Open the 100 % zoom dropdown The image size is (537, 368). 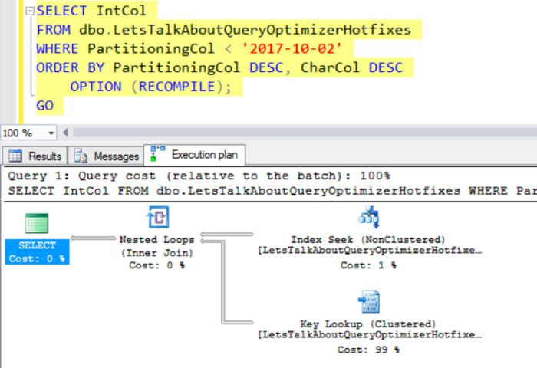click(x=52, y=133)
